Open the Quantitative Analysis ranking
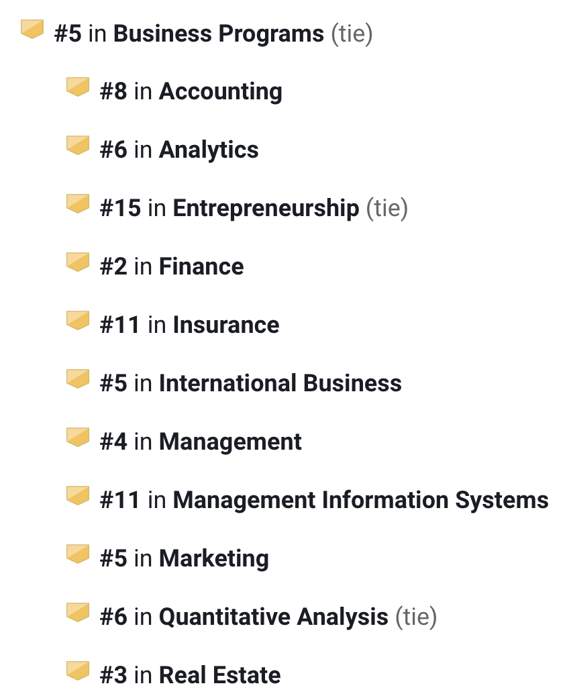Screen dimensions: 569x698 [273, 617]
